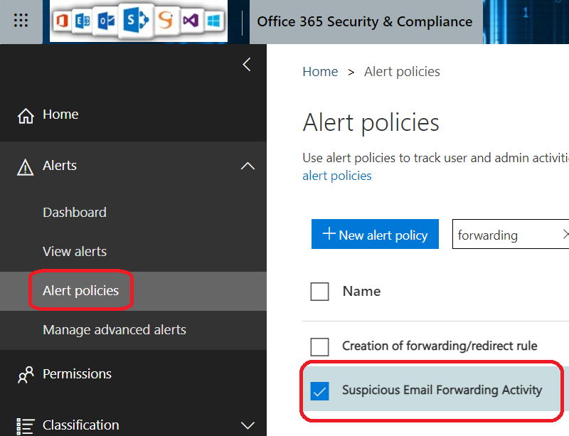Check the Creation of forwarding/redirect rule box
The width and height of the screenshot is (569, 436).
320,346
